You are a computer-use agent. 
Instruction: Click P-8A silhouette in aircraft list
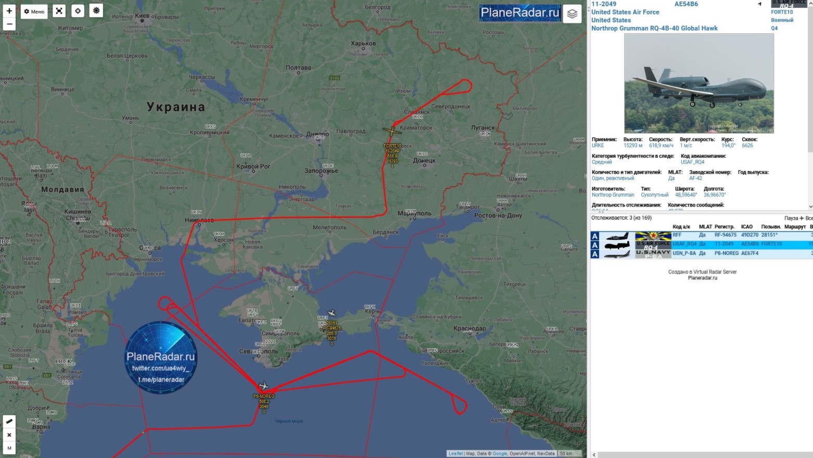point(617,254)
